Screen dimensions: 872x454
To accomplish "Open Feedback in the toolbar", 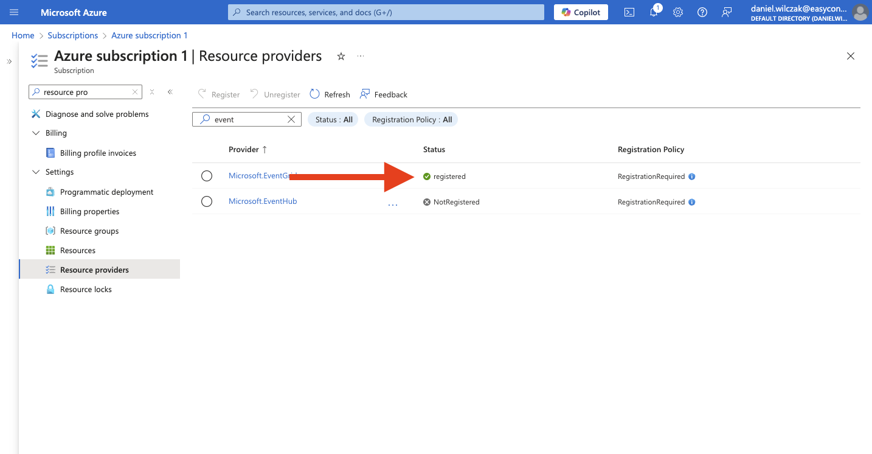I will (x=384, y=94).
